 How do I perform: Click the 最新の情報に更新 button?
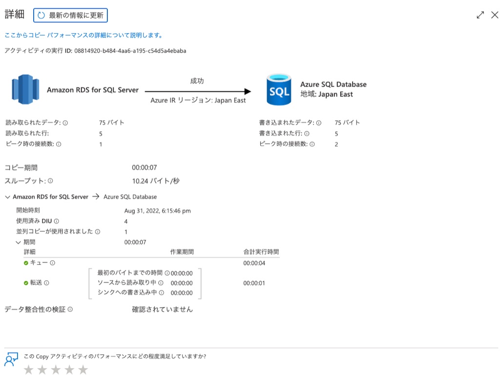click(x=70, y=15)
